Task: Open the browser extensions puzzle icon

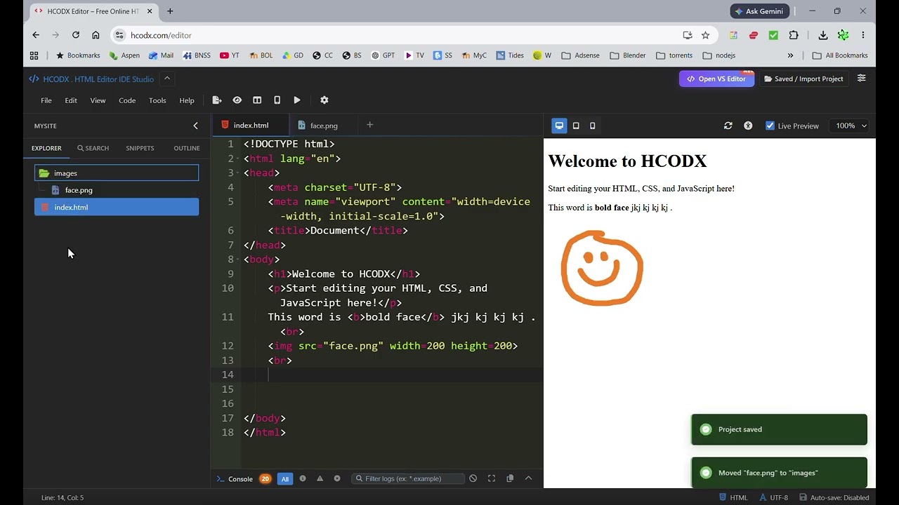Action: pyautogui.click(x=794, y=35)
